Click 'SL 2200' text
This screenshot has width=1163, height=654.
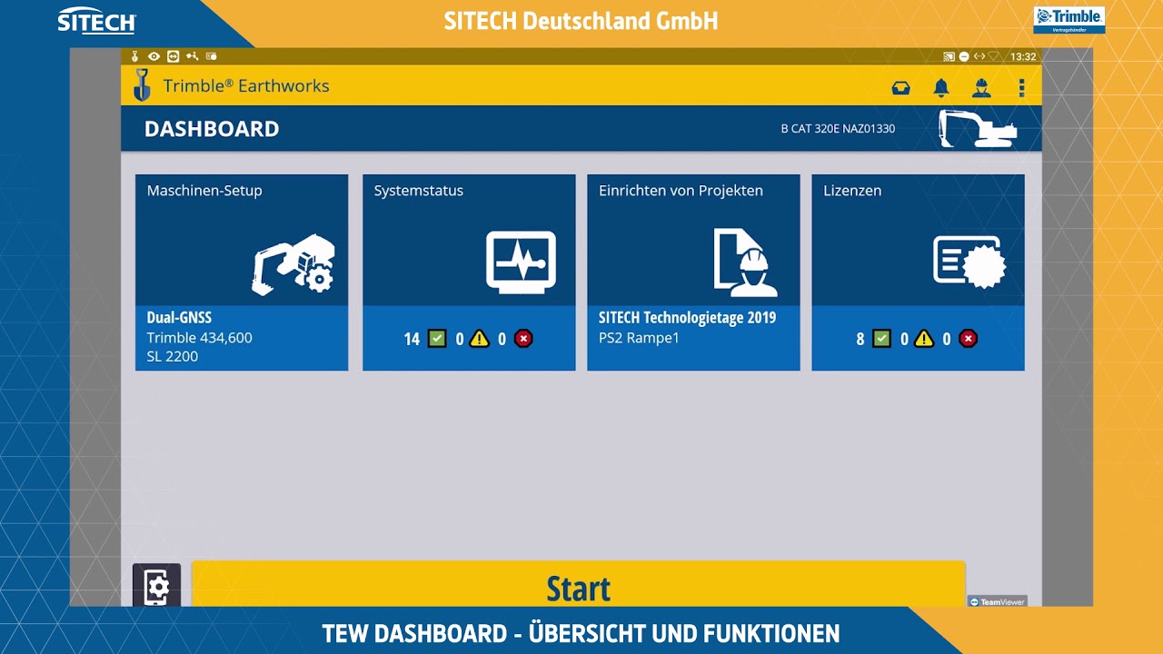click(172, 357)
